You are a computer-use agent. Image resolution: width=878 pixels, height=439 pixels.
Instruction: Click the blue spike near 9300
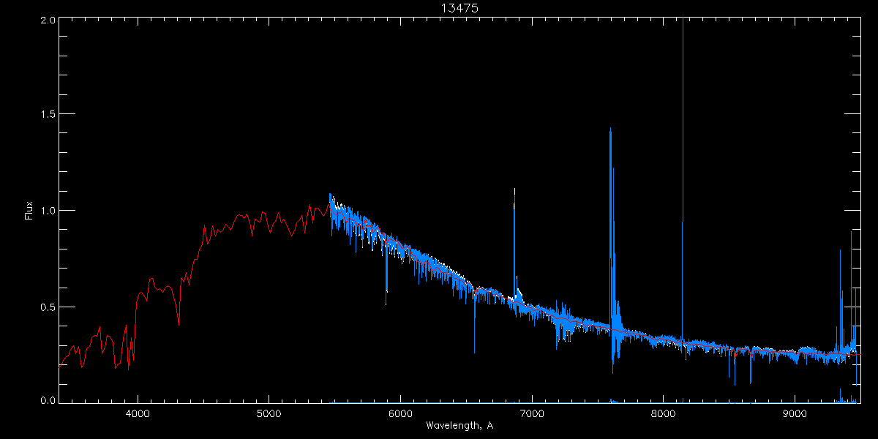(840, 252)
